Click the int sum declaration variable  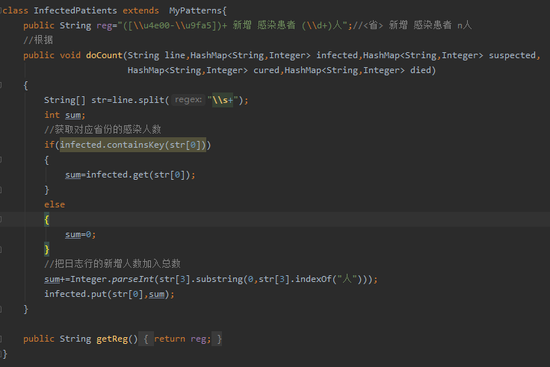(75, 115)
